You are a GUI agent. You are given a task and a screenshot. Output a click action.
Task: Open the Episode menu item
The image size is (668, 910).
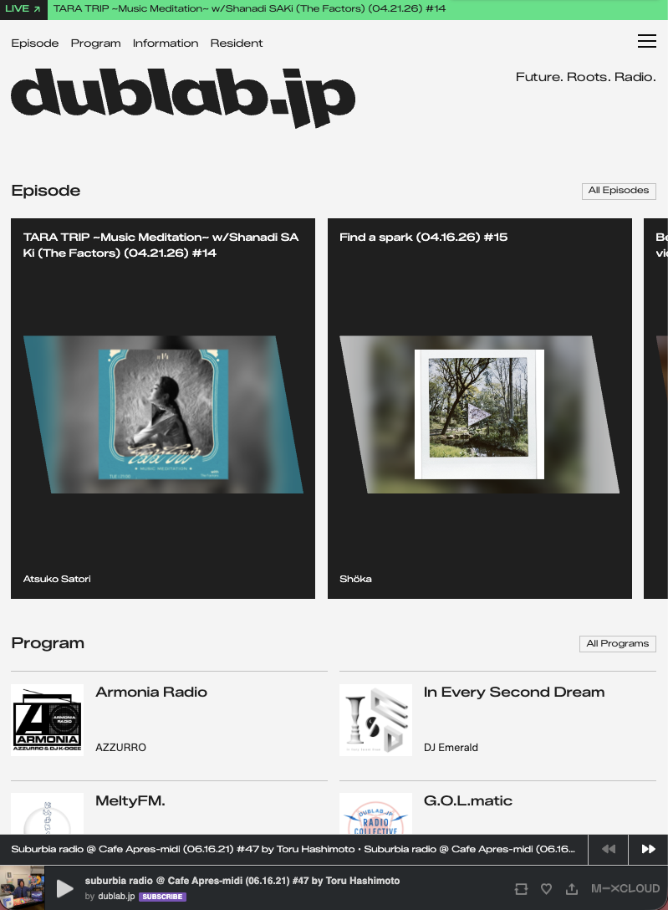(35, 43)
